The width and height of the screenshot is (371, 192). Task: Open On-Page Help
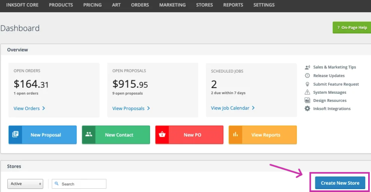pyautogui.click(x=351, y=28)
